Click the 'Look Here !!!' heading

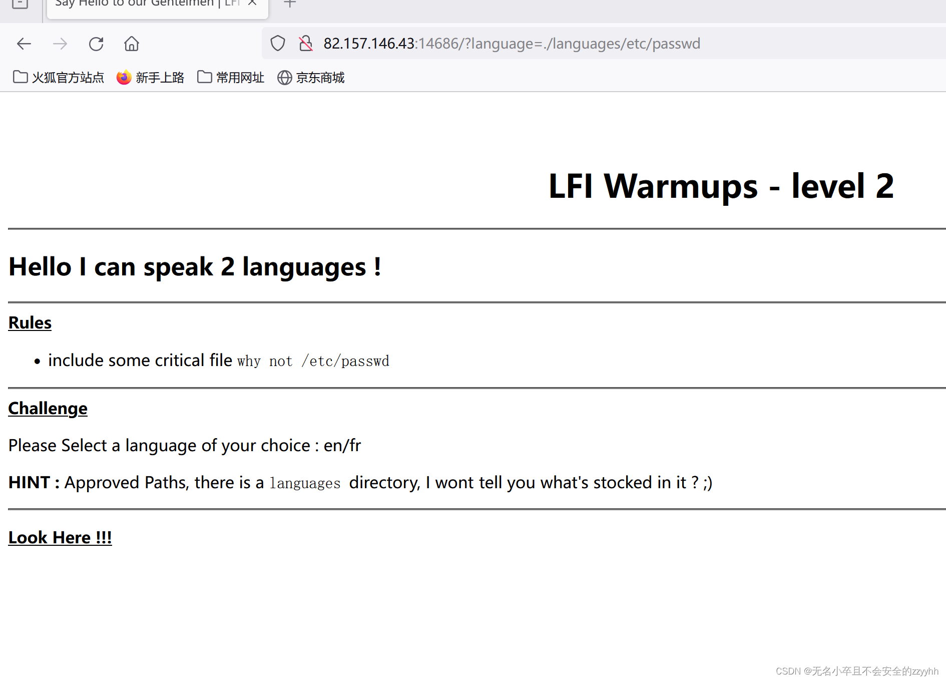[60, 538]
